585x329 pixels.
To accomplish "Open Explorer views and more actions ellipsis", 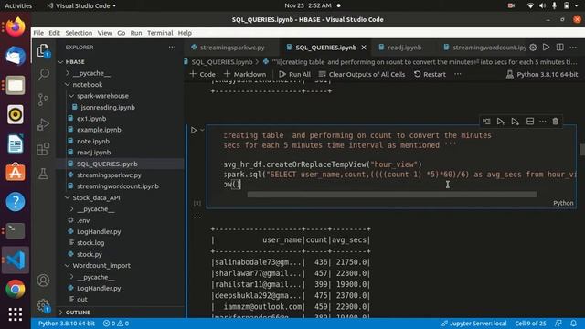I will (x=172, y=47).
